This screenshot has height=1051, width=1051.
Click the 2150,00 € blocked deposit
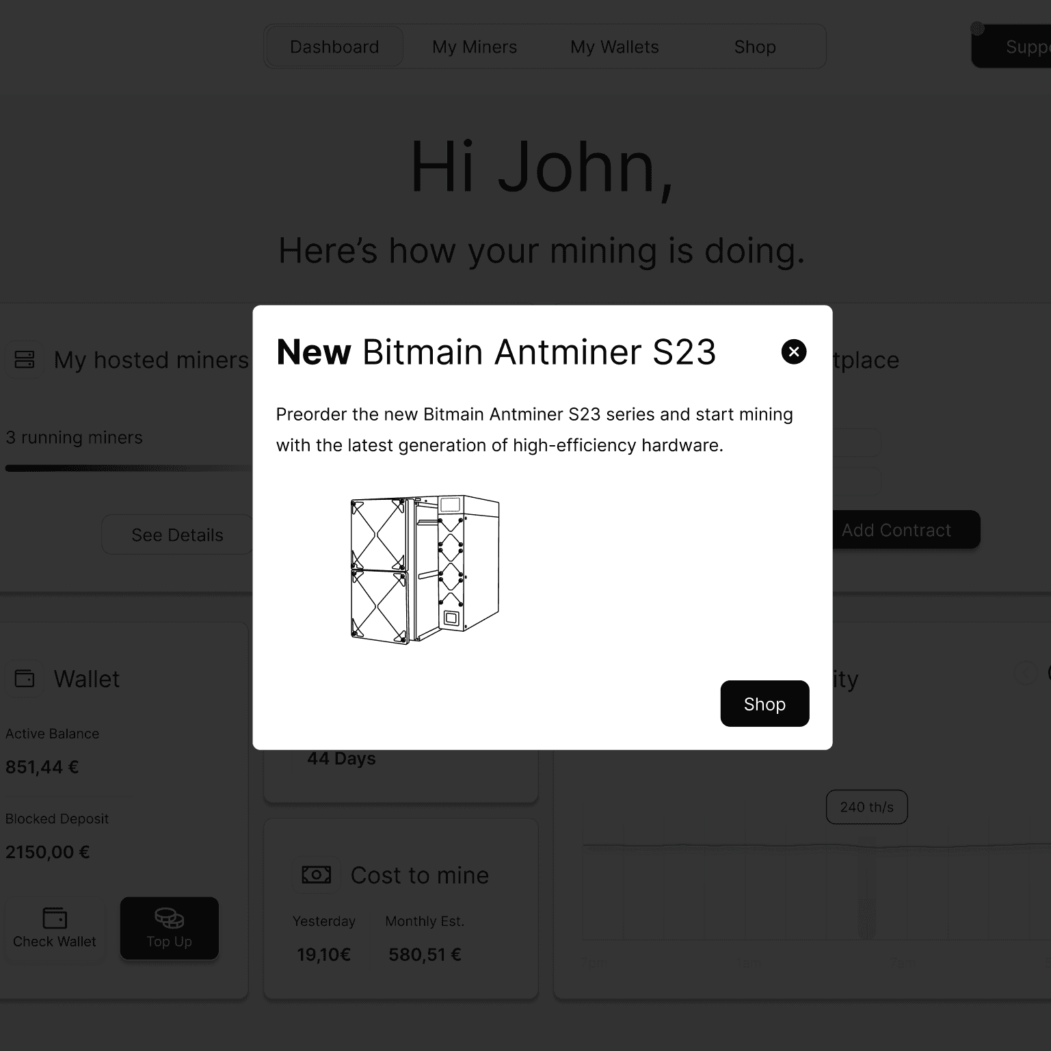point(48,852)
